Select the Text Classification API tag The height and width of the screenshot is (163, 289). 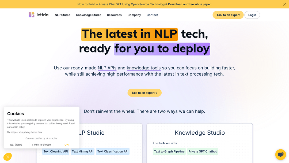(113, 151)
